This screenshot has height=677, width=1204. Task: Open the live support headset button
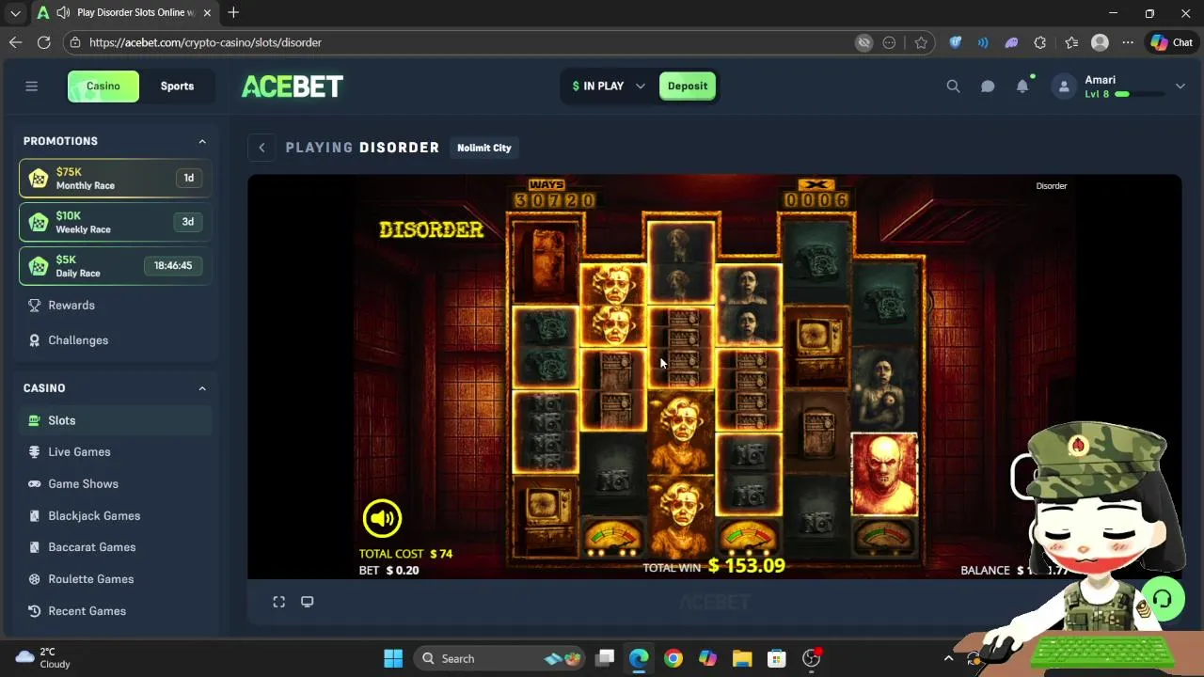(x=1163, y=600)
